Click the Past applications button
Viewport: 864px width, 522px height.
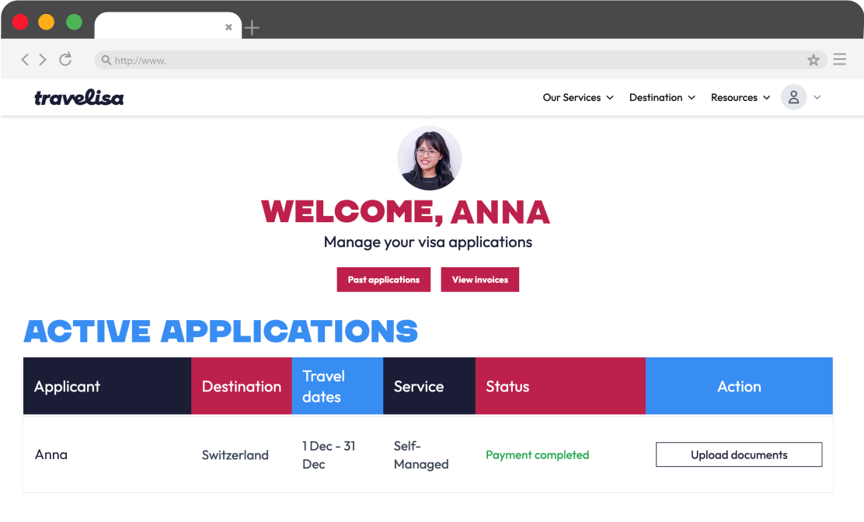(383, 280)
